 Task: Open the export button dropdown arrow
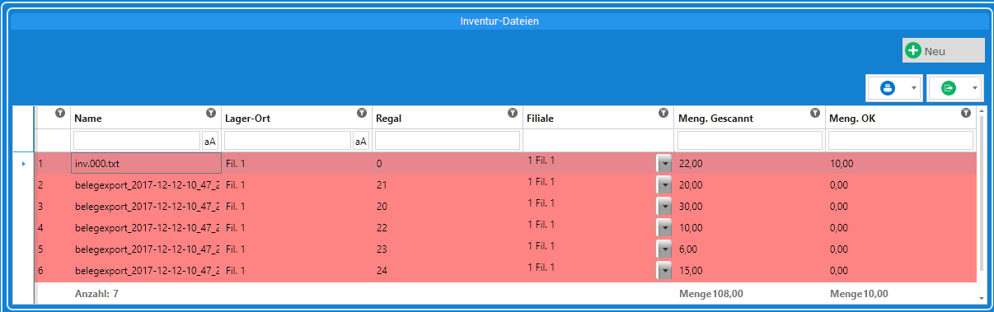pyautogui.click(x=975, y=88)
